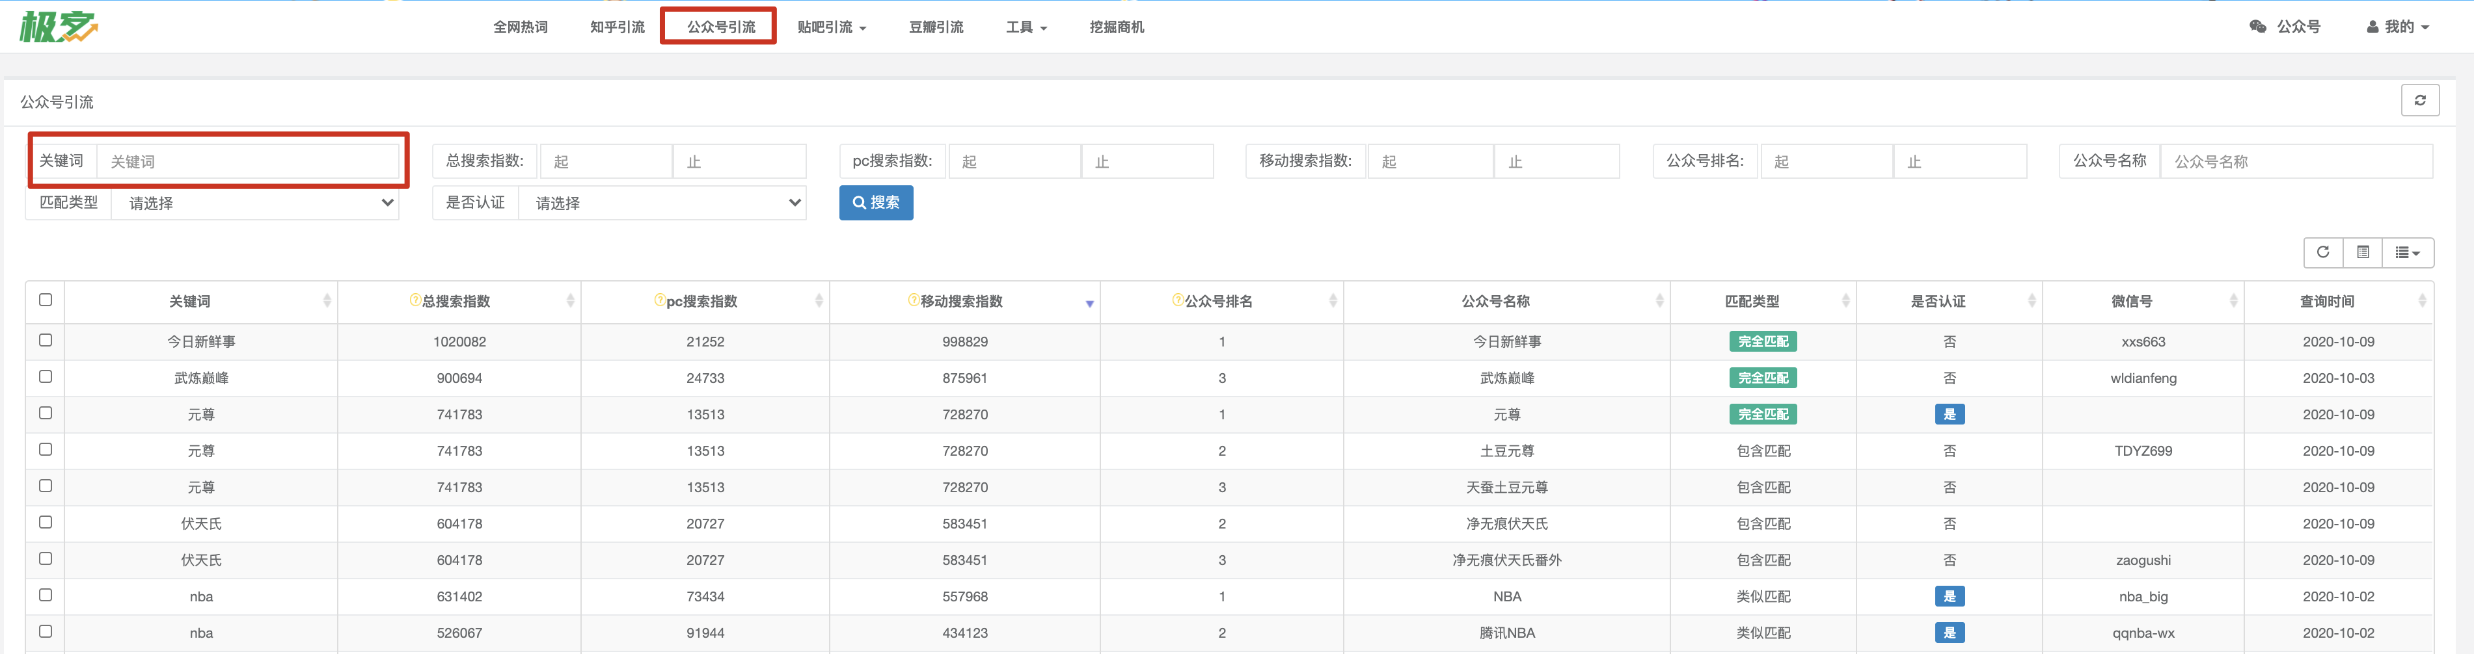The height and width of the screenshot is (654, 2474).
Task: Open the 挖掘商机 menu item
Action: click(1116, 27)
